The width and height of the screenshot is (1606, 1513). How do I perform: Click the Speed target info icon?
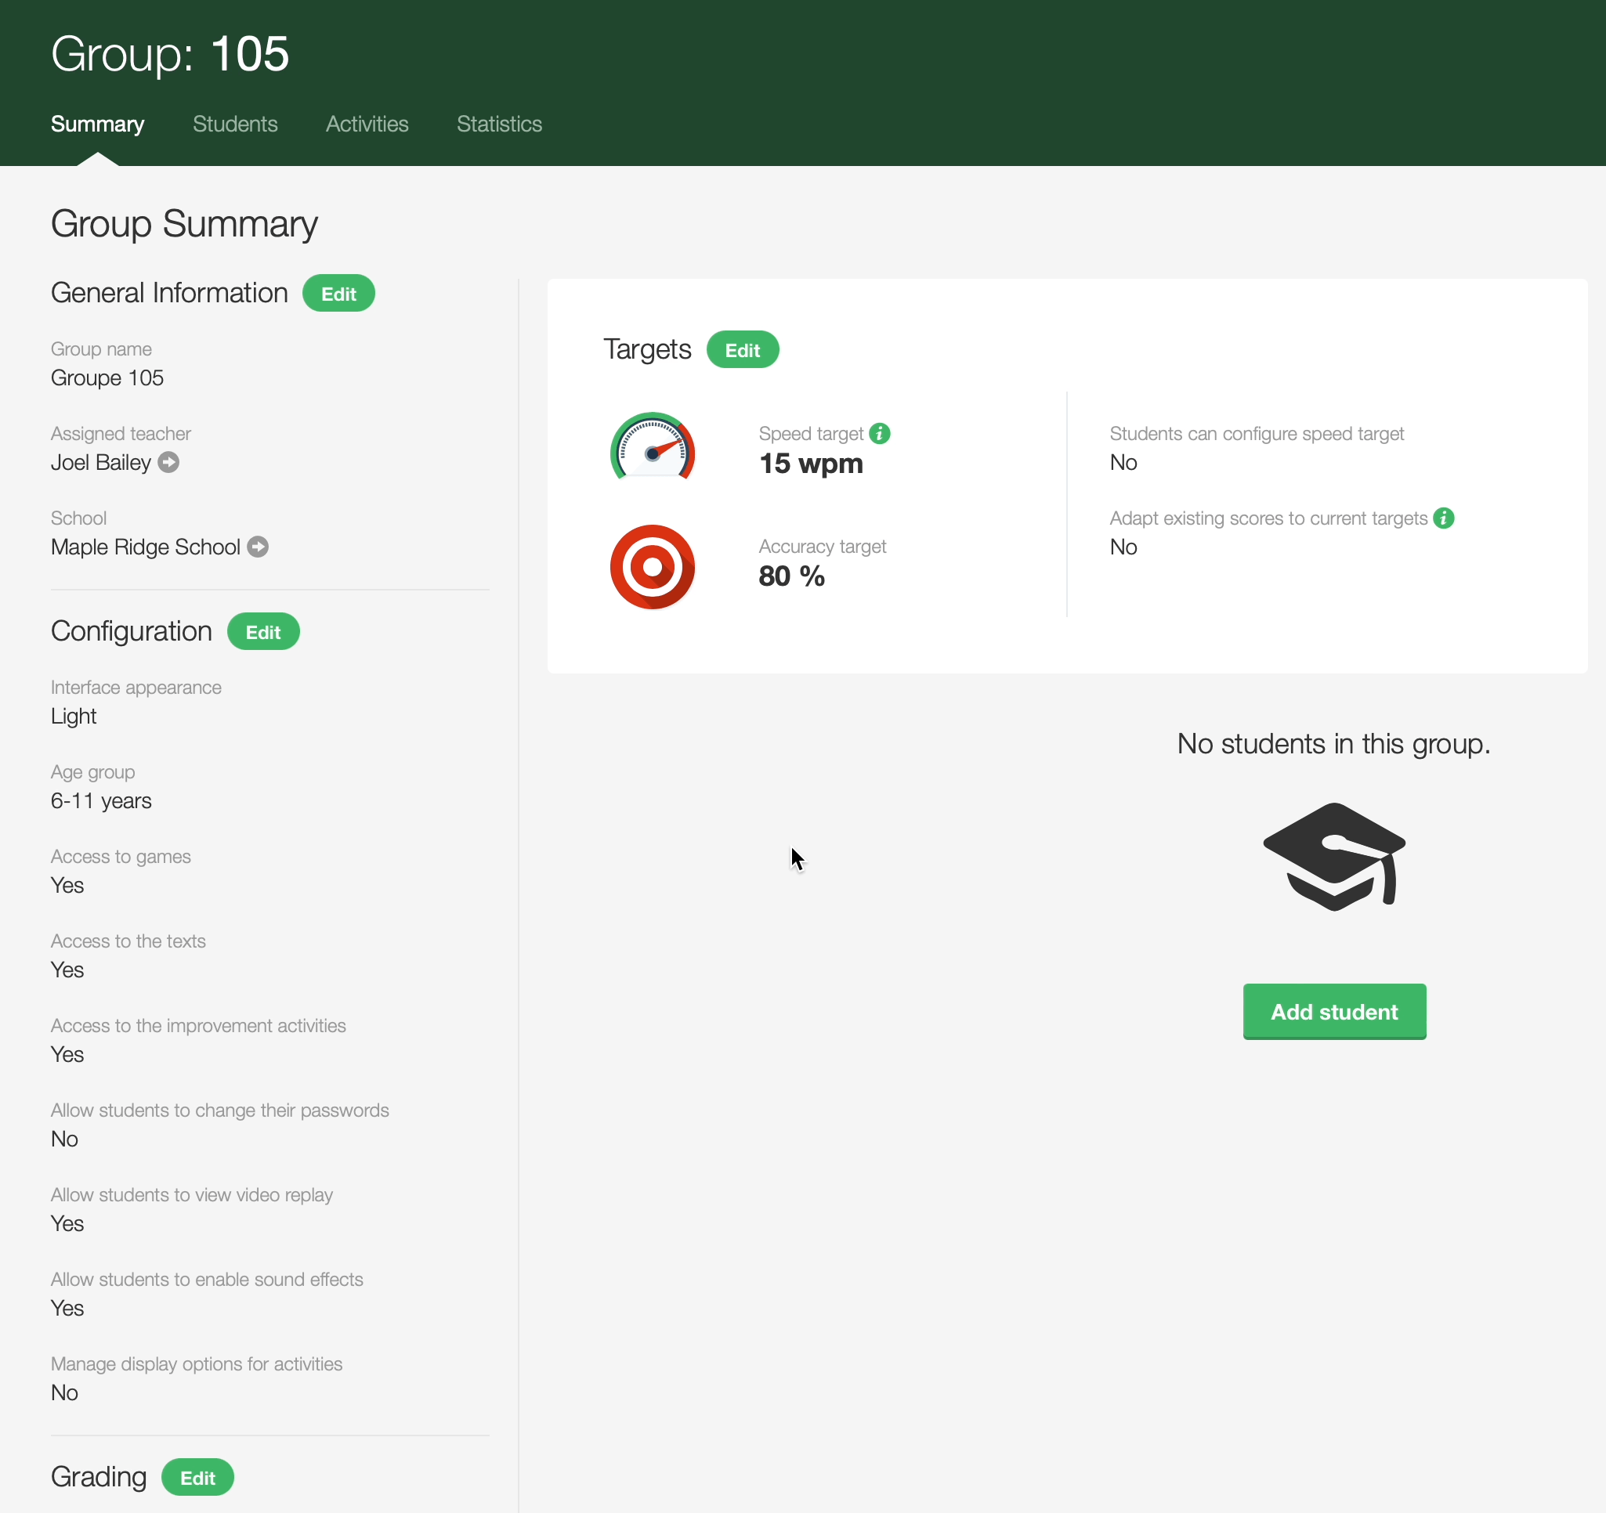(x=880, y=434)
